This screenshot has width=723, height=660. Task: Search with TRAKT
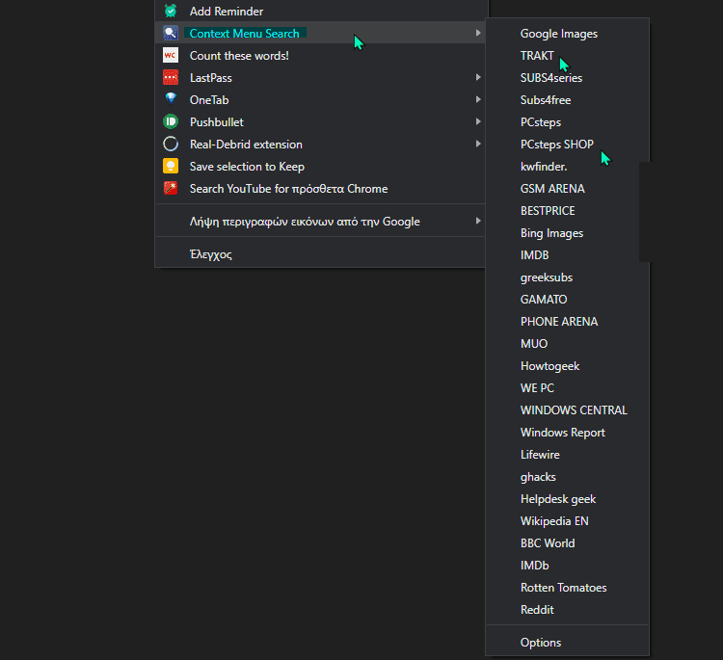(x=568, y=56)
